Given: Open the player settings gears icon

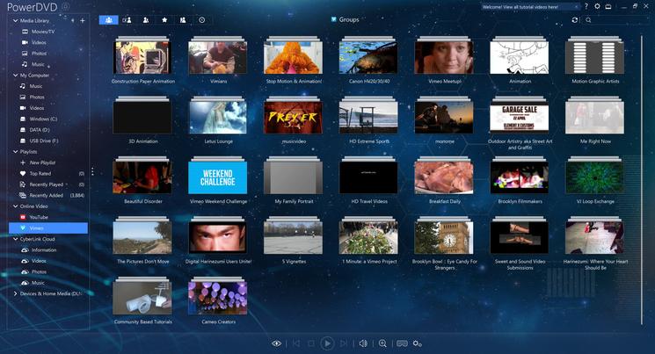Looking at the screenshot, I should pos(418,343).
